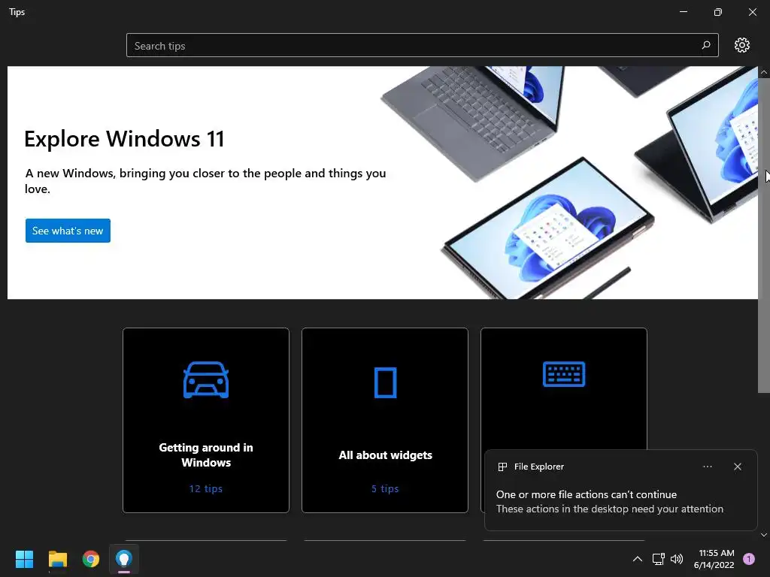Open the clock and date panel
770x577 pixels.
tap(714, 559)
